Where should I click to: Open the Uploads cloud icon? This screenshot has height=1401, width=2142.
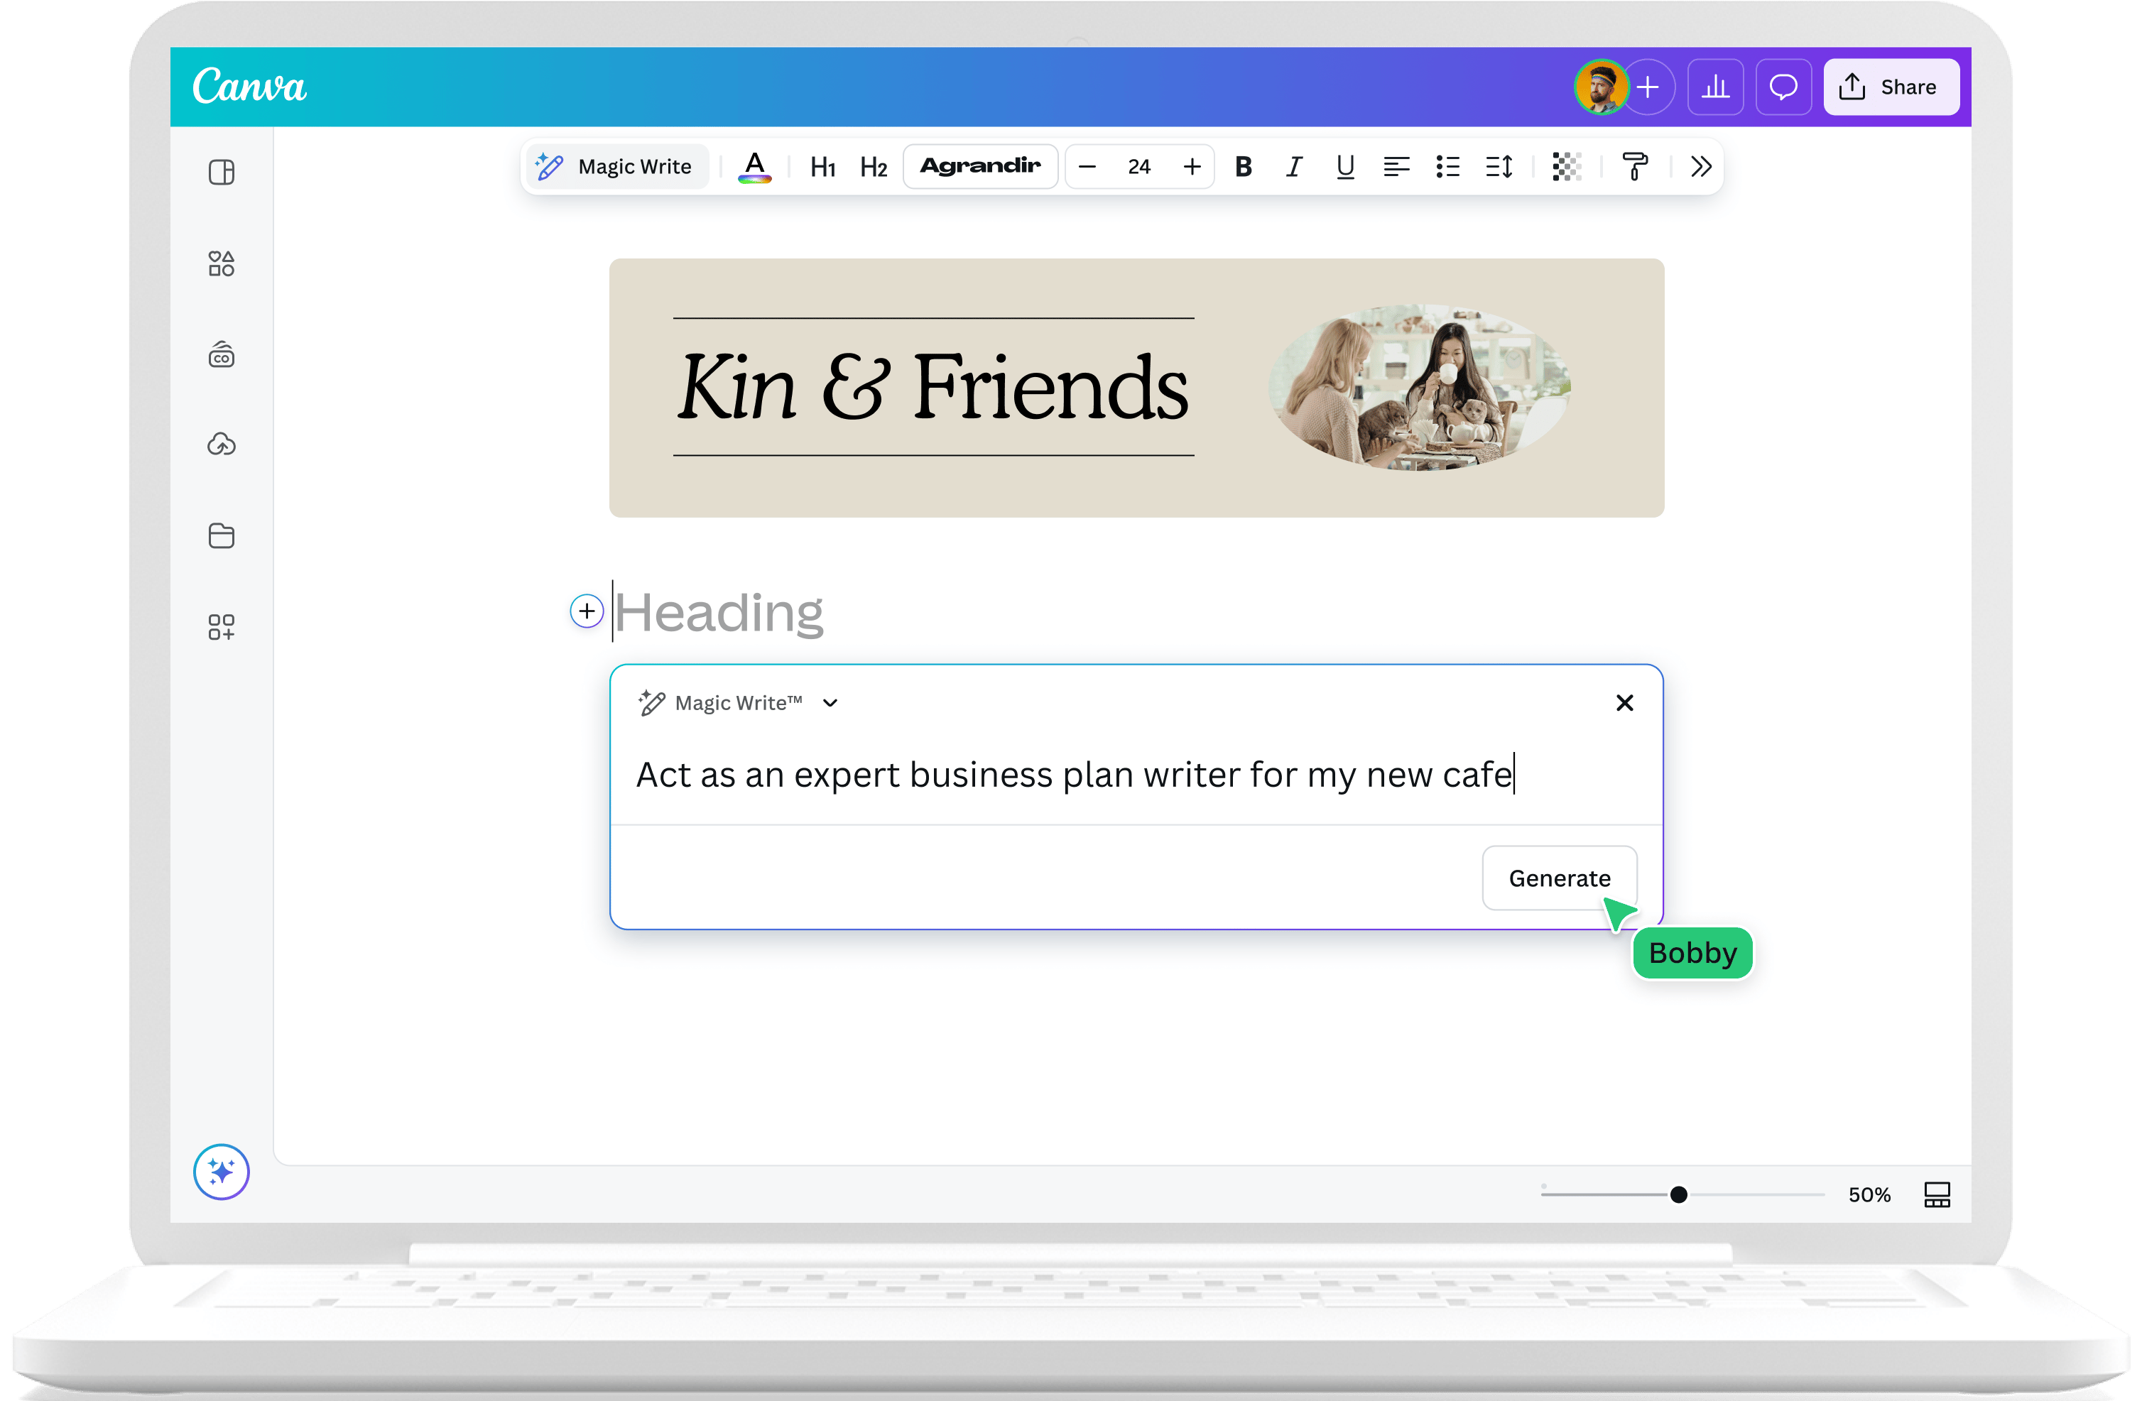click(x=222, y=445)
